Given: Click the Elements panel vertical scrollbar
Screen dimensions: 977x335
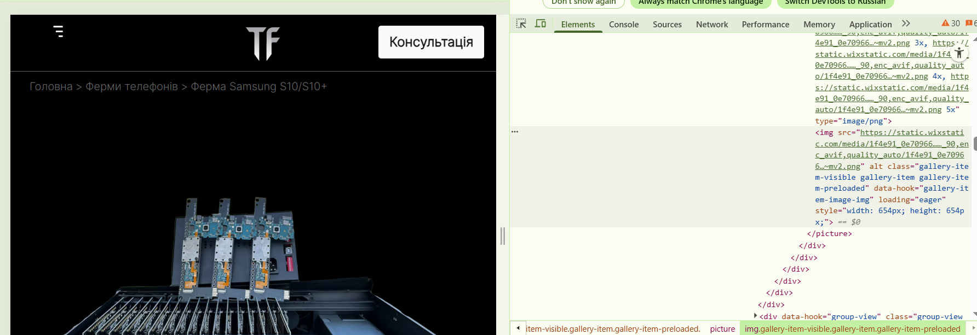Looking at the screenshot, I should coord(974,143).
